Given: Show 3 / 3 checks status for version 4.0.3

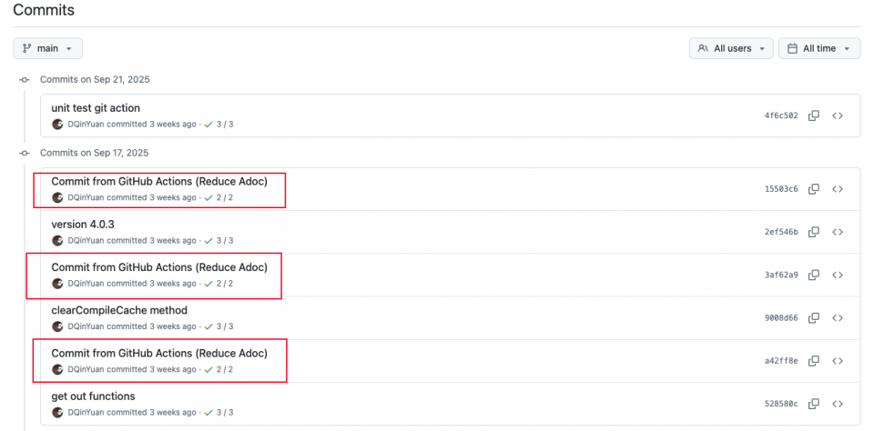Looking at the screenshot, I should pos(218,241).
